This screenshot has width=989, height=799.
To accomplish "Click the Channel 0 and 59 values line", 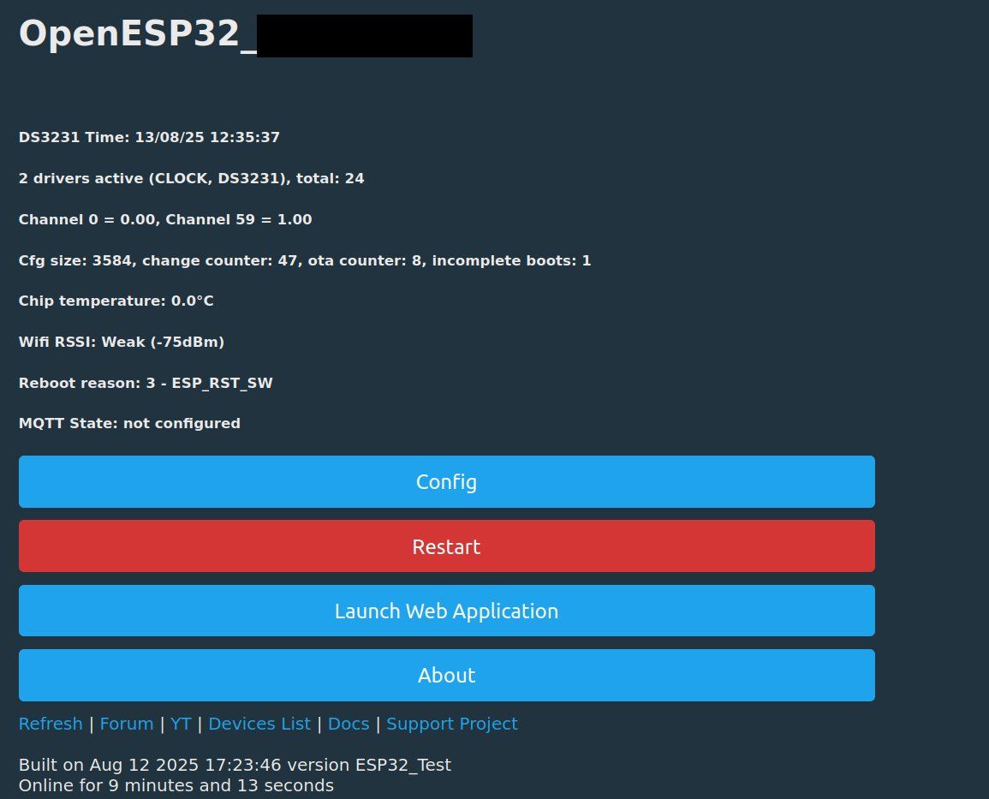I will pos(165,219).
